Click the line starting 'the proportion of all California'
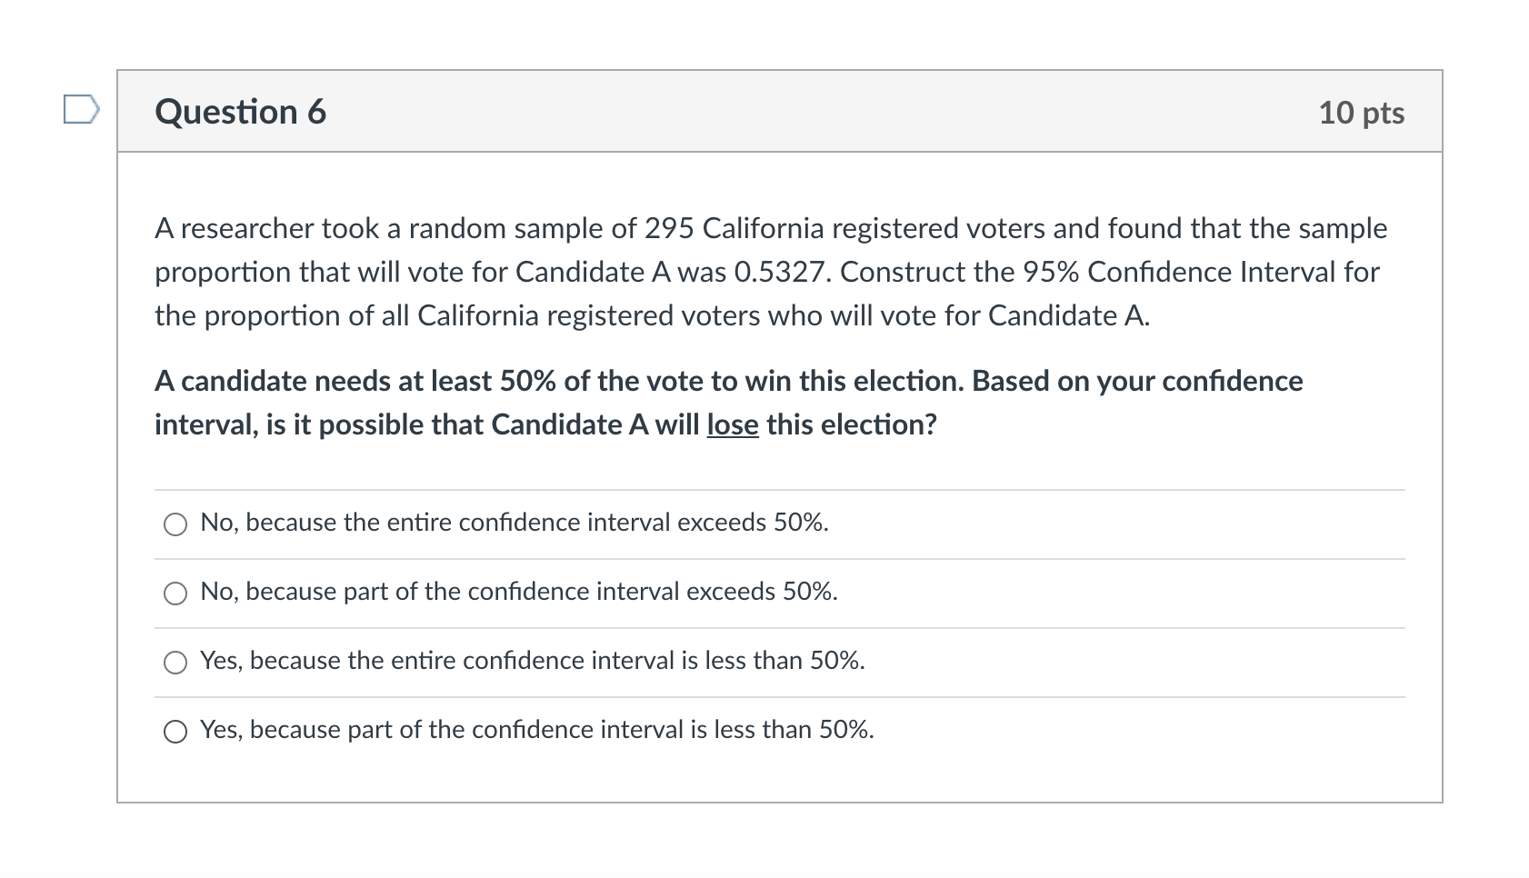The image size is (1529, 878). pyautogui.click(x=651, y=315)
